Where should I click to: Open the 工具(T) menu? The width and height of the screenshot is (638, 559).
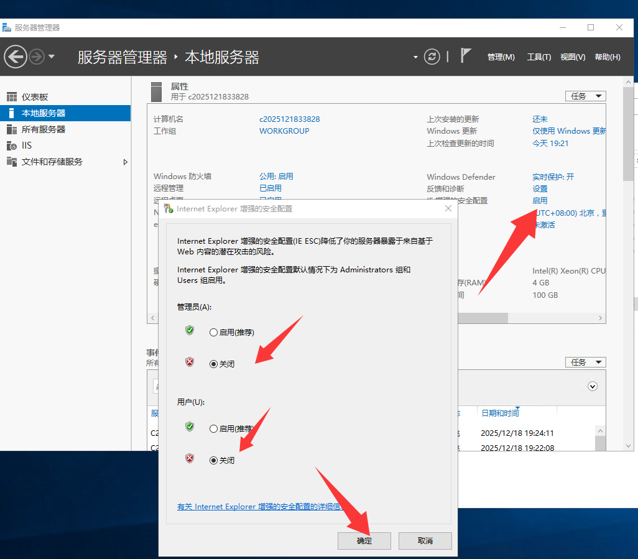tap(539, 57)
